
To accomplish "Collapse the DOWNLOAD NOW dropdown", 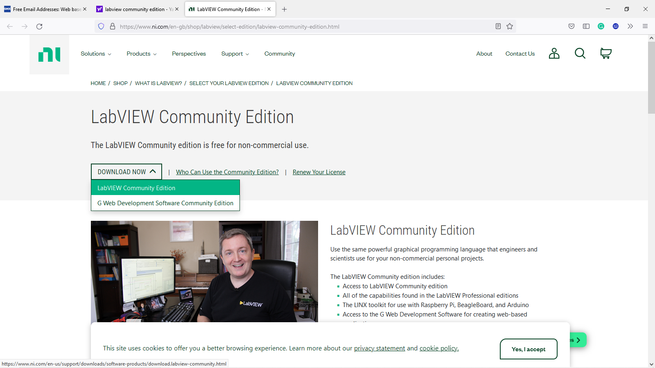I will coord(126,172).
